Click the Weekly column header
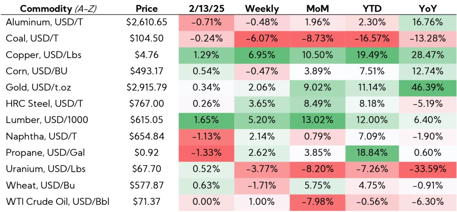Screen dimensions: 457x212 pos(262,9)
